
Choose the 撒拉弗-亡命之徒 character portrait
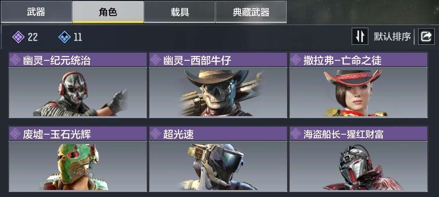click(359, 92)
